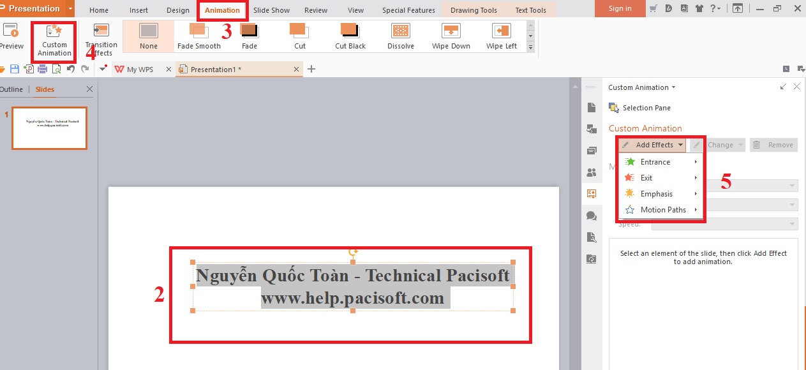This screenshot has width=806, height=370.
Task: Switch to the Animation ribbon tab
Action: [x=222, y=10]
